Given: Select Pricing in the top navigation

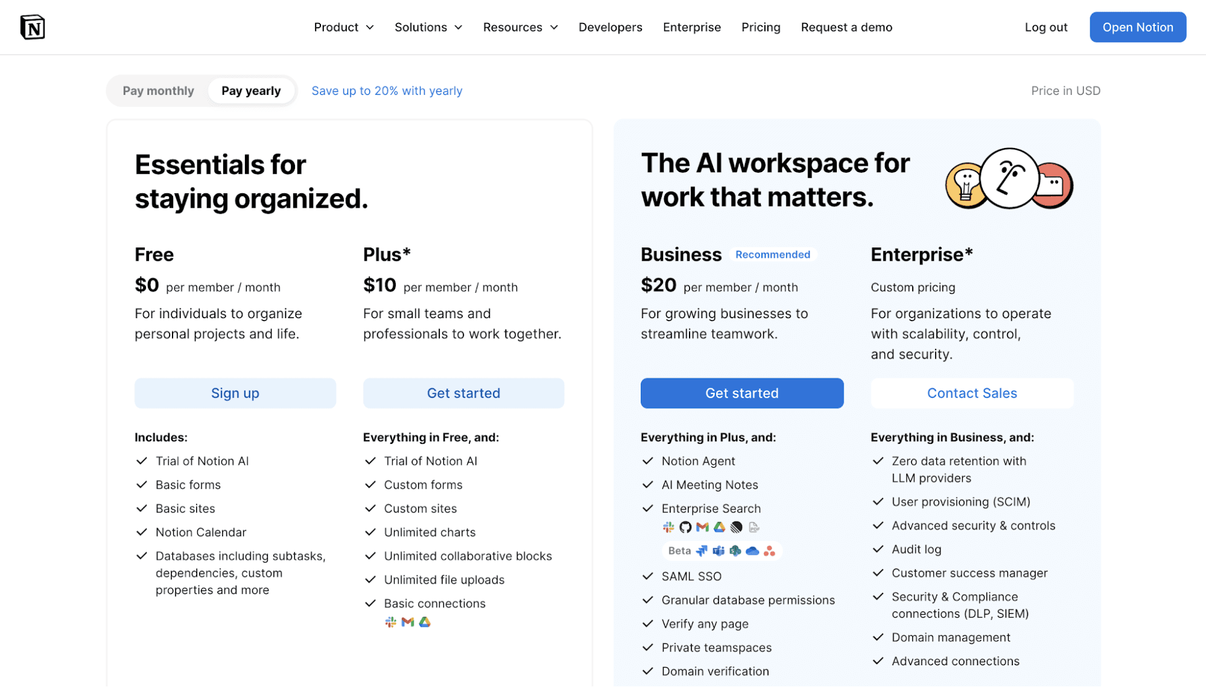Looking at the screenshot, I should (x=761, y=27).
